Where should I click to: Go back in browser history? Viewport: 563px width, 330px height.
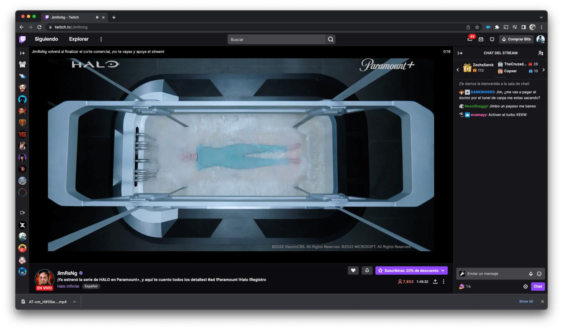21,27
